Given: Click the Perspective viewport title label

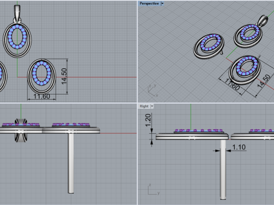Looking at the screenshot, I should [149, 3].
